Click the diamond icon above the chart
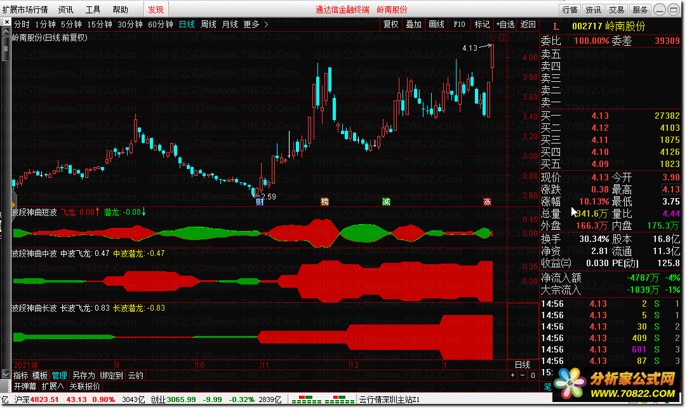Image resolution: width=687 pixels, height=409 pixels. click(493, 37)
